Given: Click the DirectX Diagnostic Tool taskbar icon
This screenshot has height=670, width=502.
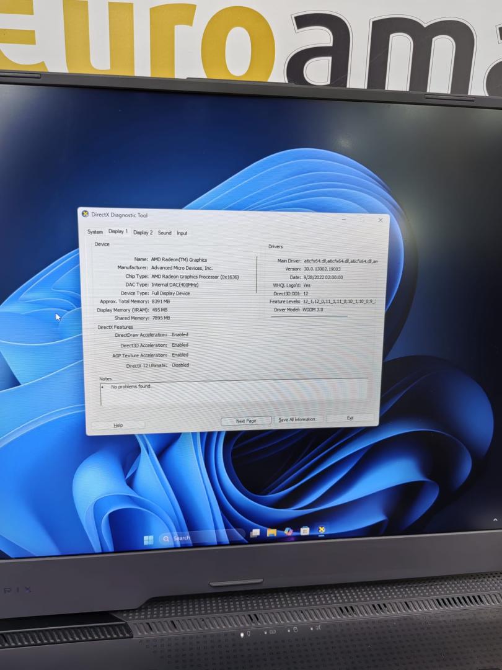Looking at the screenshot, I should (322, 530).
